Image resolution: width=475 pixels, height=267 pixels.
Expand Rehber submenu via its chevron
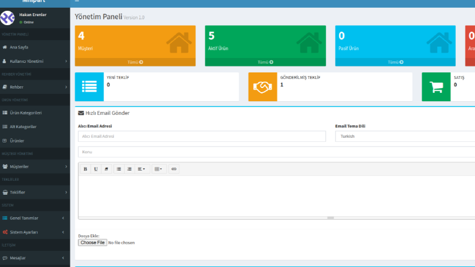[66, 87]
